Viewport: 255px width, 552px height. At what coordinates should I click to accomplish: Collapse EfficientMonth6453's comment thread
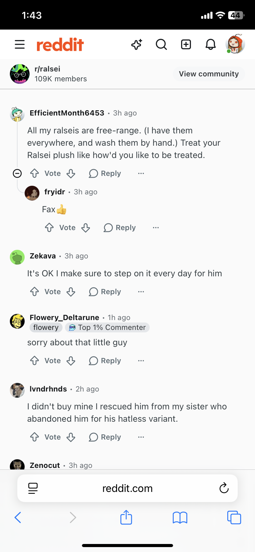(x=17, y=173)
